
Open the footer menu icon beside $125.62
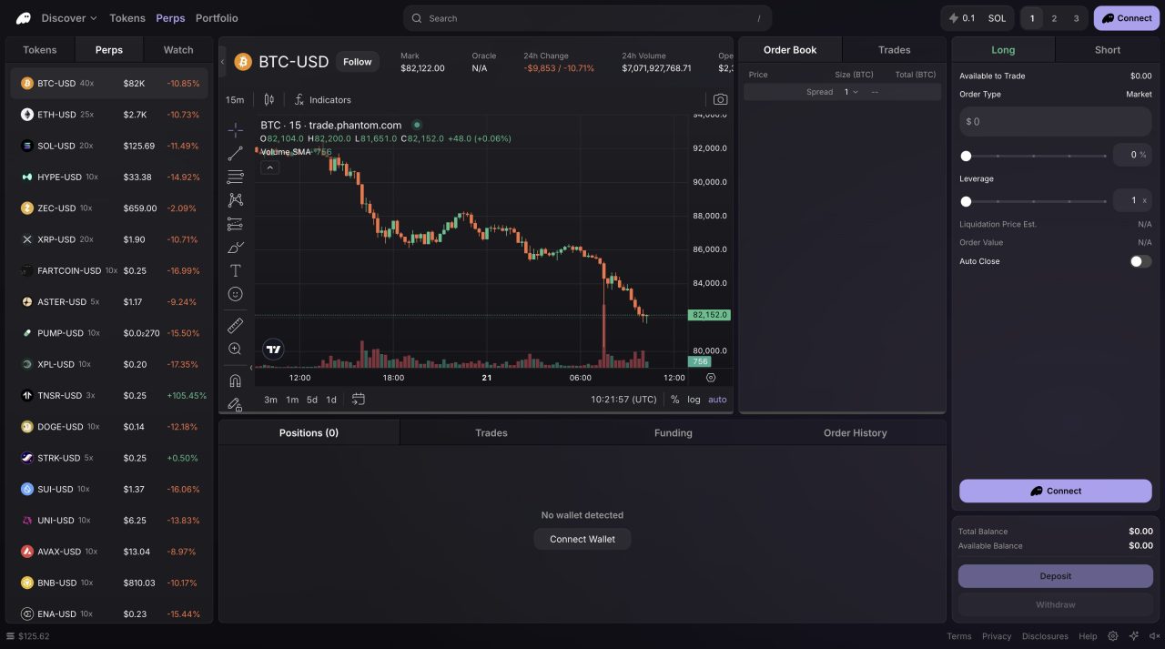pyautogui.click(x=10, y=636)
